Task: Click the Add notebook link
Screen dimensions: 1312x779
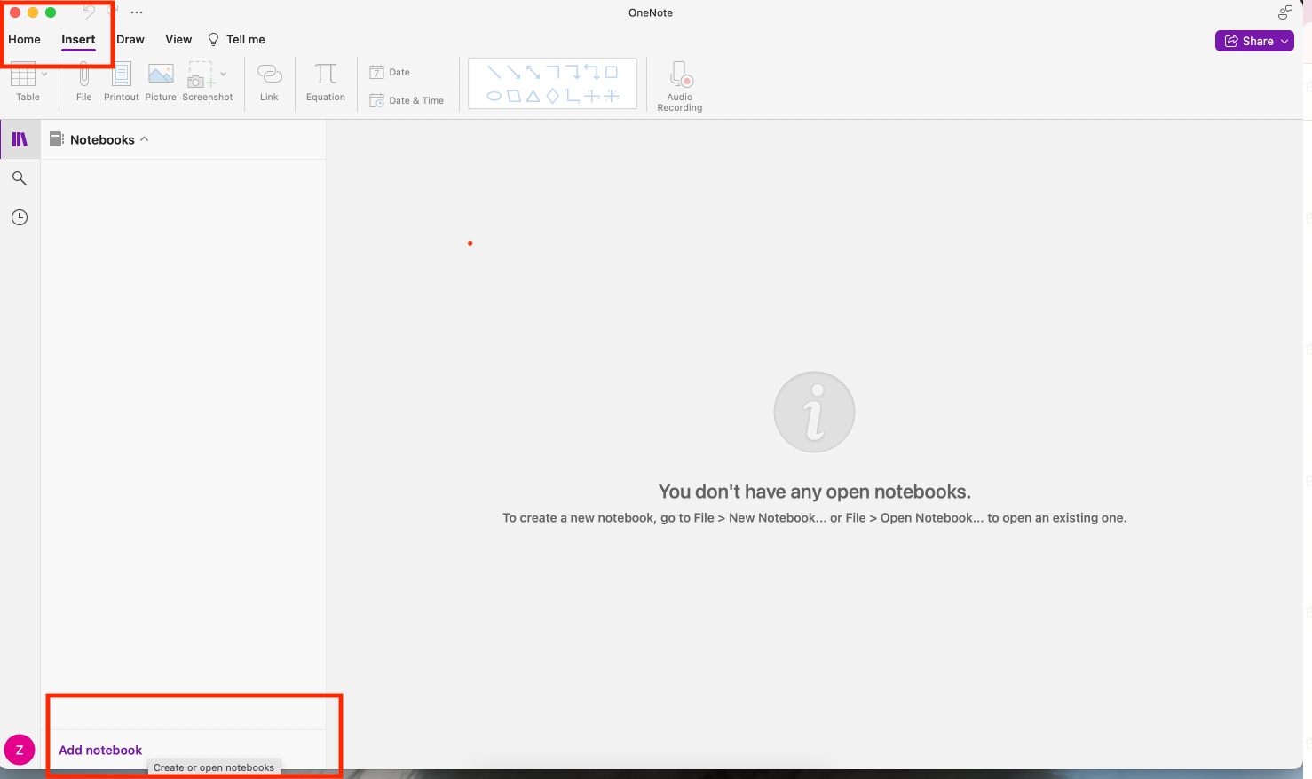Action: tap(100, 751)
